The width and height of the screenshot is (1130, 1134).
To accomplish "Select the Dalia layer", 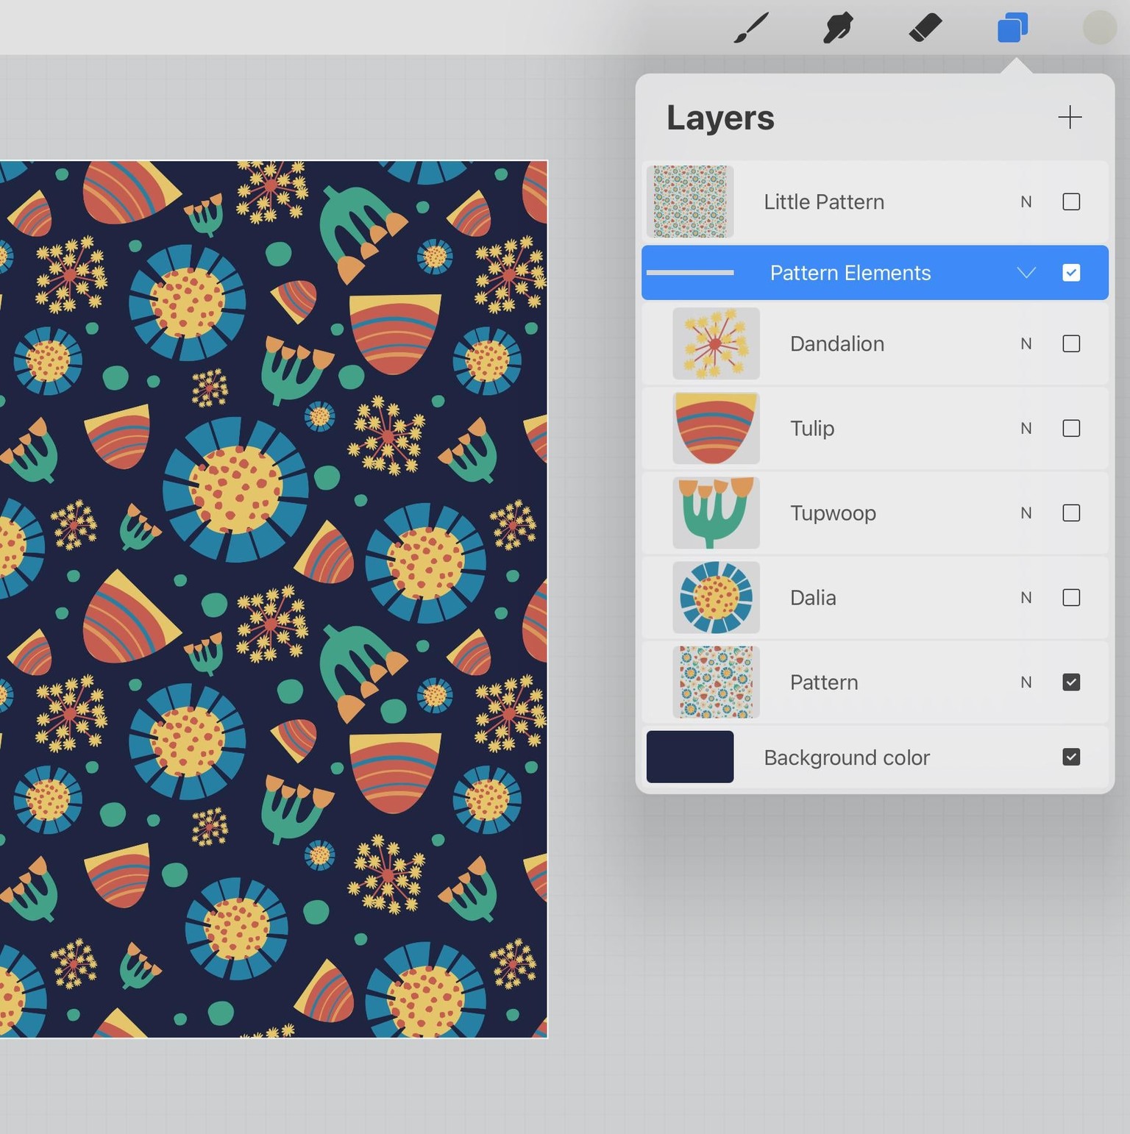I will (x=875, y=598).
